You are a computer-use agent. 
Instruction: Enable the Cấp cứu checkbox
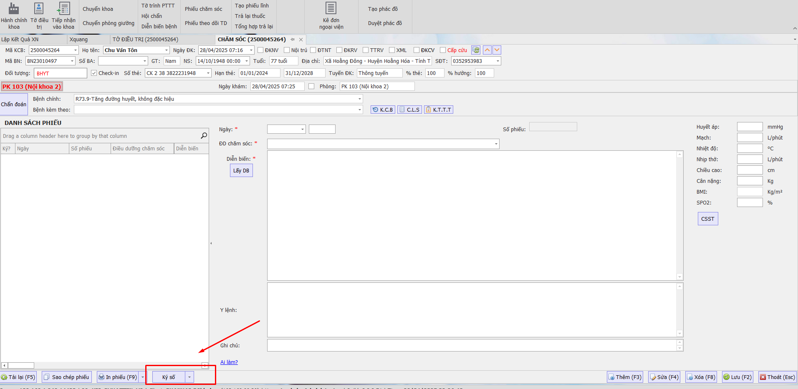click(443, 50)
